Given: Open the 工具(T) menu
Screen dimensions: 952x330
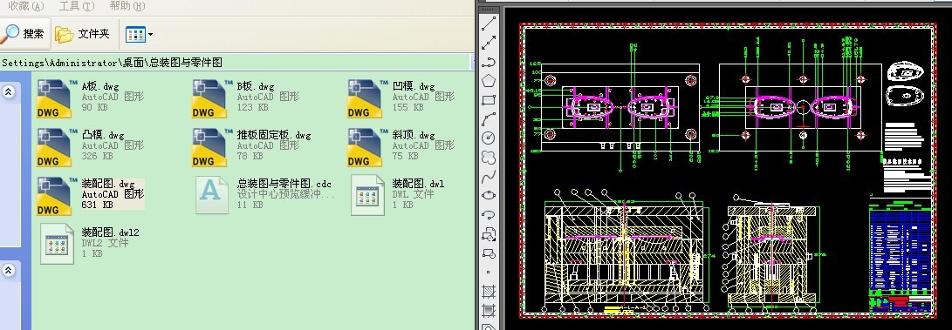Looking at the screenshot, I should click(x=77, y=6).
